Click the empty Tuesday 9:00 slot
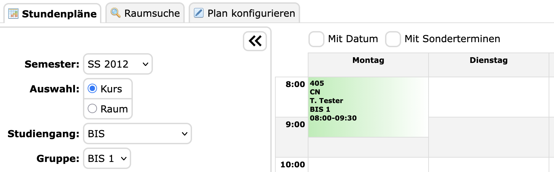 click(488, 137)
